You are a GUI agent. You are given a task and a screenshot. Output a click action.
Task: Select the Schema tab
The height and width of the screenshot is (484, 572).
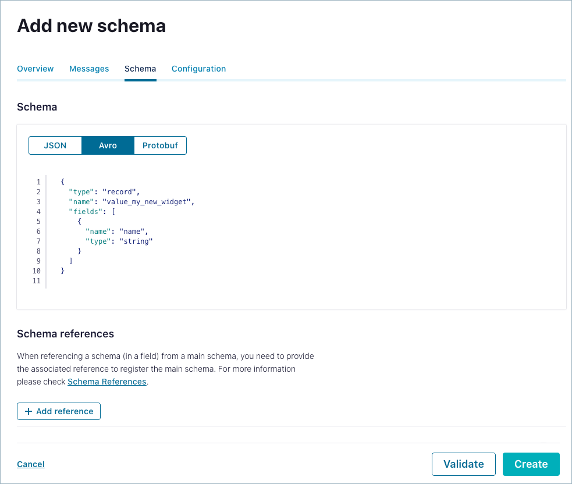pos(140,69)
